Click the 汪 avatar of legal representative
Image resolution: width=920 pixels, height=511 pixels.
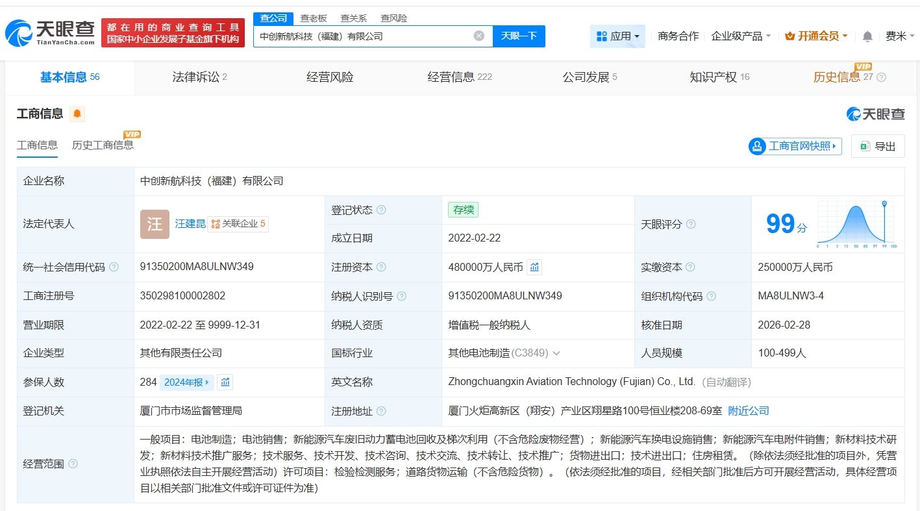coord(154,224)
